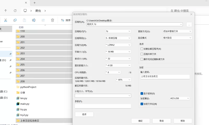Expand the 加密算法 AES-256 dropdown
The image size is (209, 125).
tap(179, 98)
